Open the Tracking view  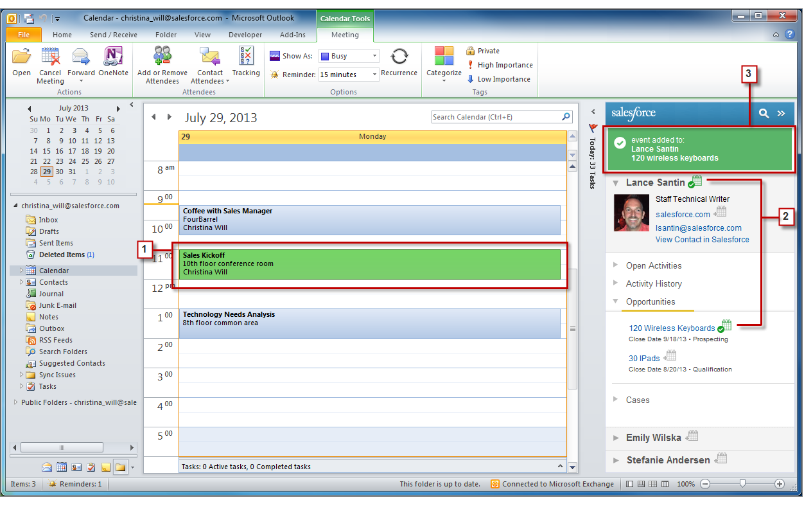pyautogui.click(x=246, y=63)
